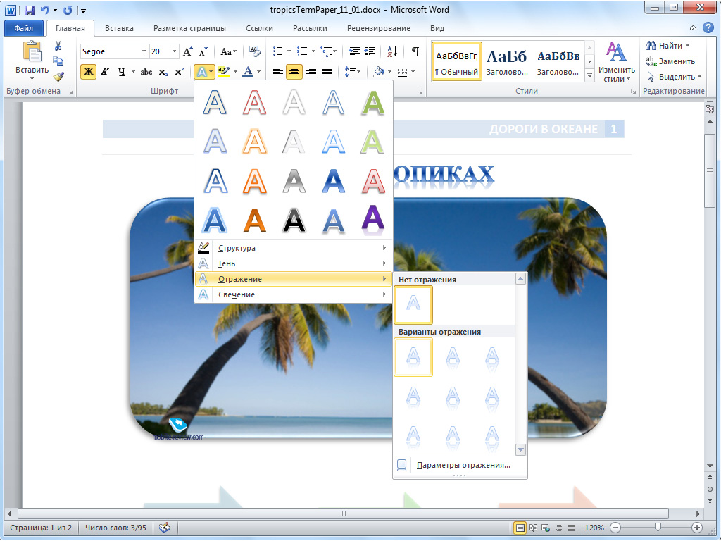Viewport: 721px width, 541px height.
Task: Toggle center alignment
Action: (294, 72)
